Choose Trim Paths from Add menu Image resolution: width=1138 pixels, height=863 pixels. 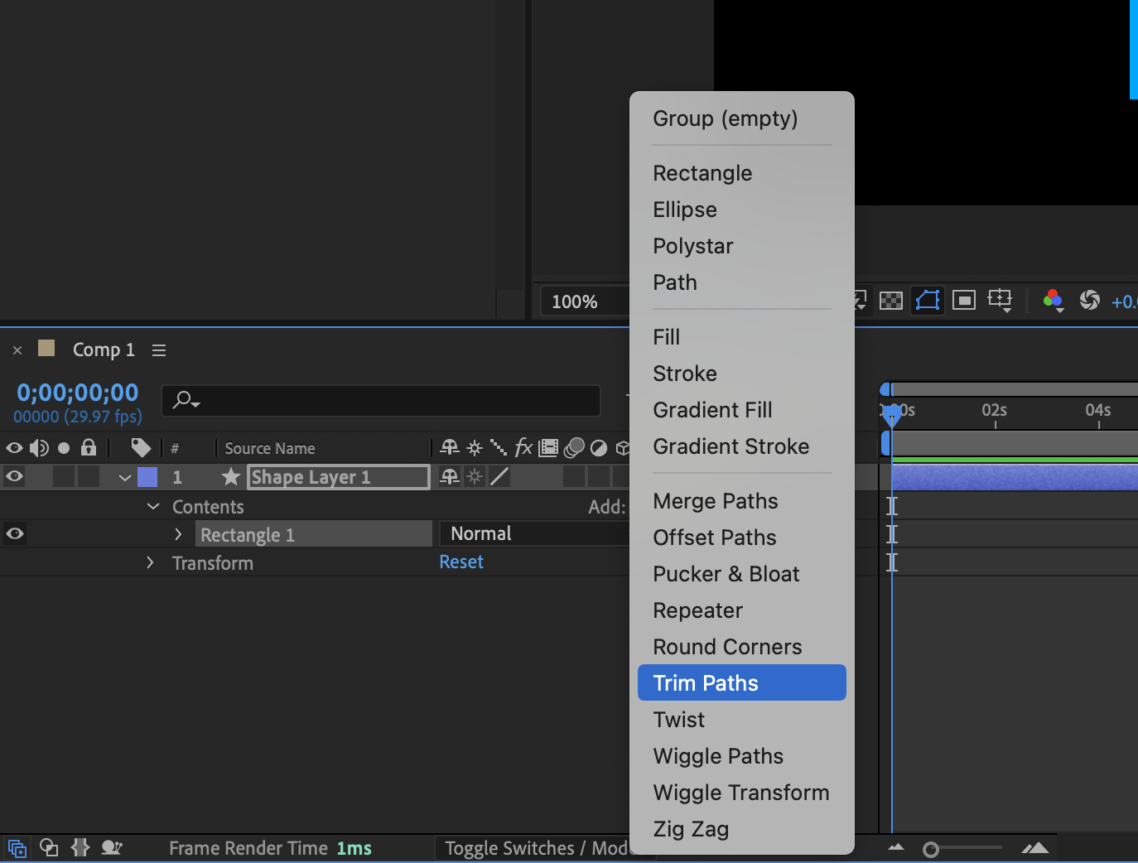(x=742, y=682)
